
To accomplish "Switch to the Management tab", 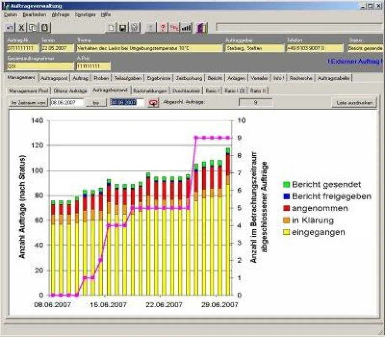I will coord(21,78).
